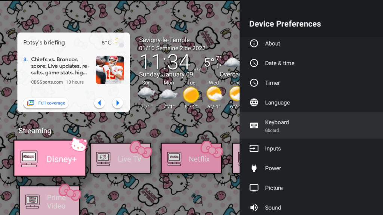Open the About menu entry
This screenshot has height=215, width=383.
coord(311,43)
